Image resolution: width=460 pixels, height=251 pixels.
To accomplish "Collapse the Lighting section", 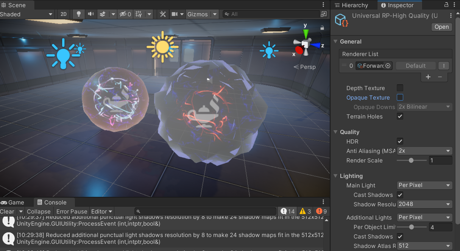I will [335, 176].
